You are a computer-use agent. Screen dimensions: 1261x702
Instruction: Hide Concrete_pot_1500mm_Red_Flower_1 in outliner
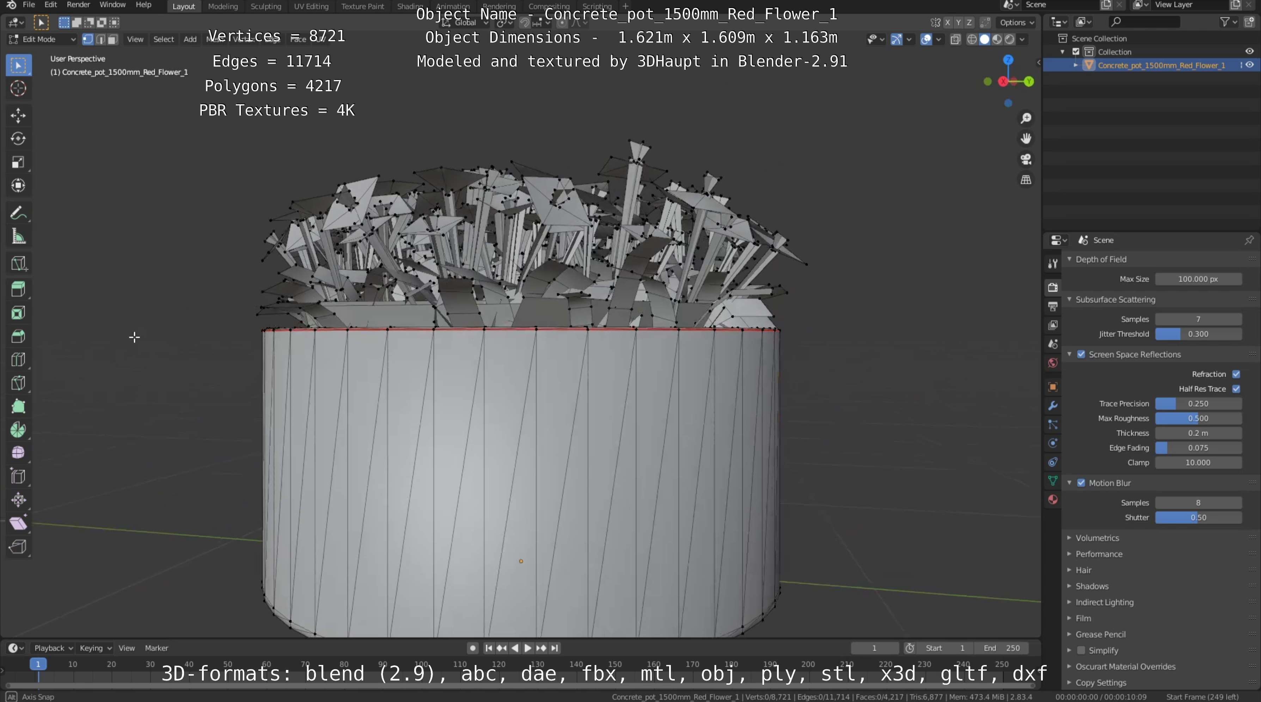click(x=1250, y=65)
